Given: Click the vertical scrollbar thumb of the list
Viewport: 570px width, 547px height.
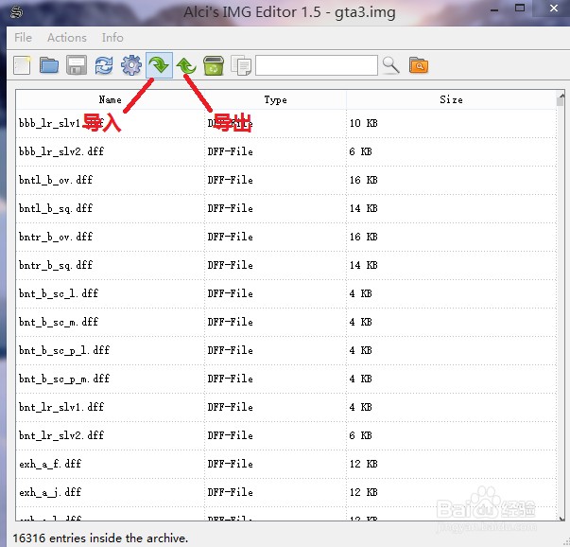Looking at the screenshot, I should (561, 101).
